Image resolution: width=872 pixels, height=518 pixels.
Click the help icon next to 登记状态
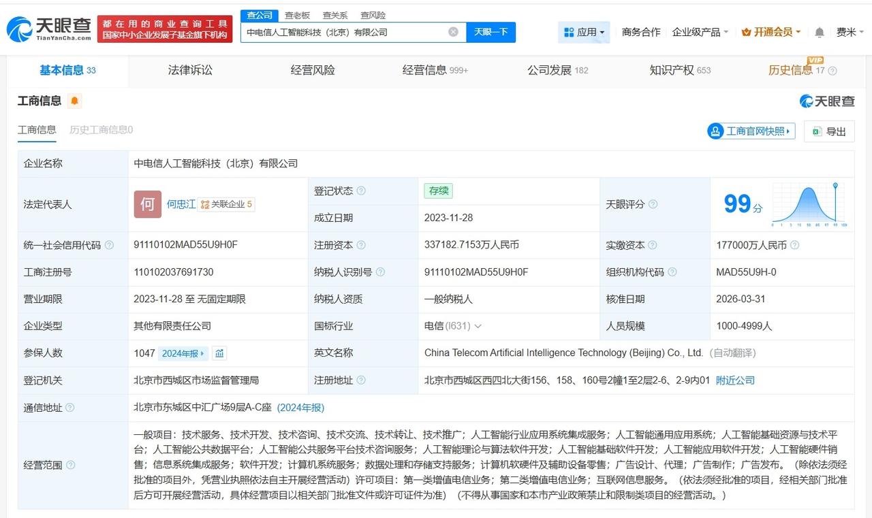pos(361,191)
